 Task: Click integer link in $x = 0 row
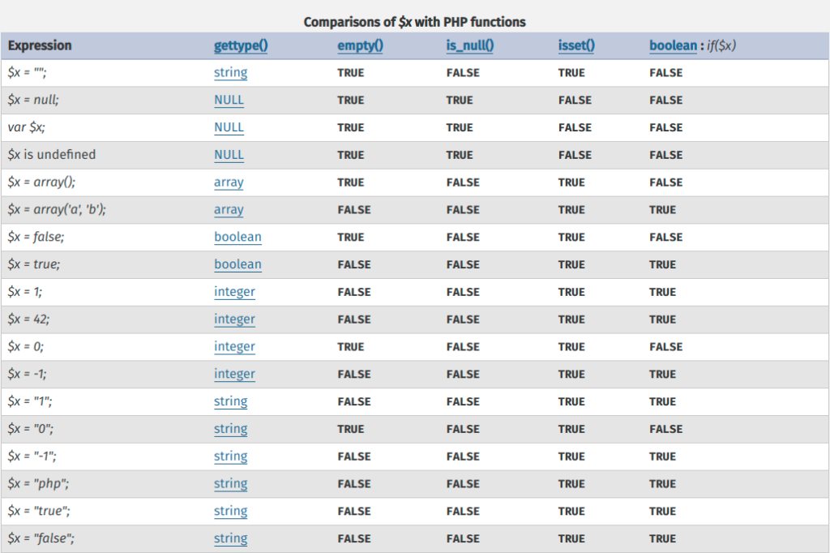(234, 346)
